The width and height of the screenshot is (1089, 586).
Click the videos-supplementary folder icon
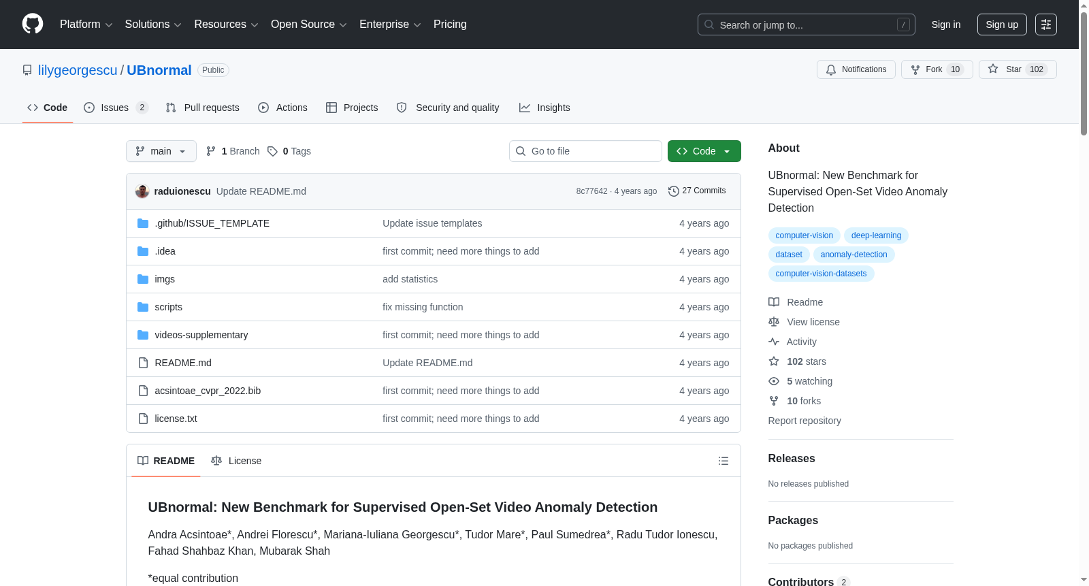point(143,335)
